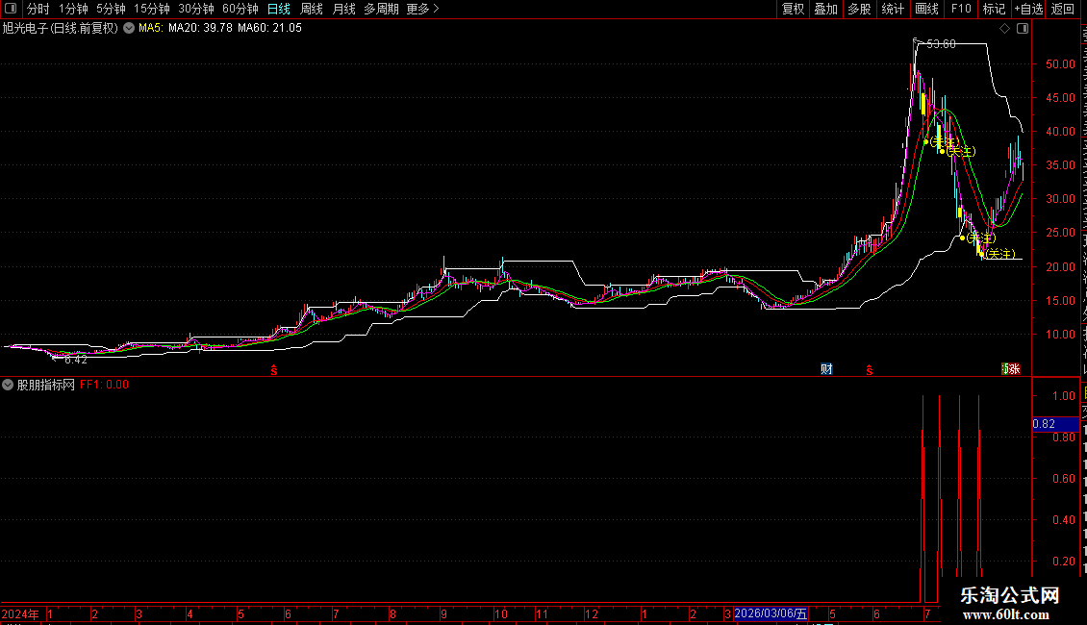Screen dimensions: 1087x625
Task: Activate the 画线 drawing tool
Action: (x=926, y=9)
